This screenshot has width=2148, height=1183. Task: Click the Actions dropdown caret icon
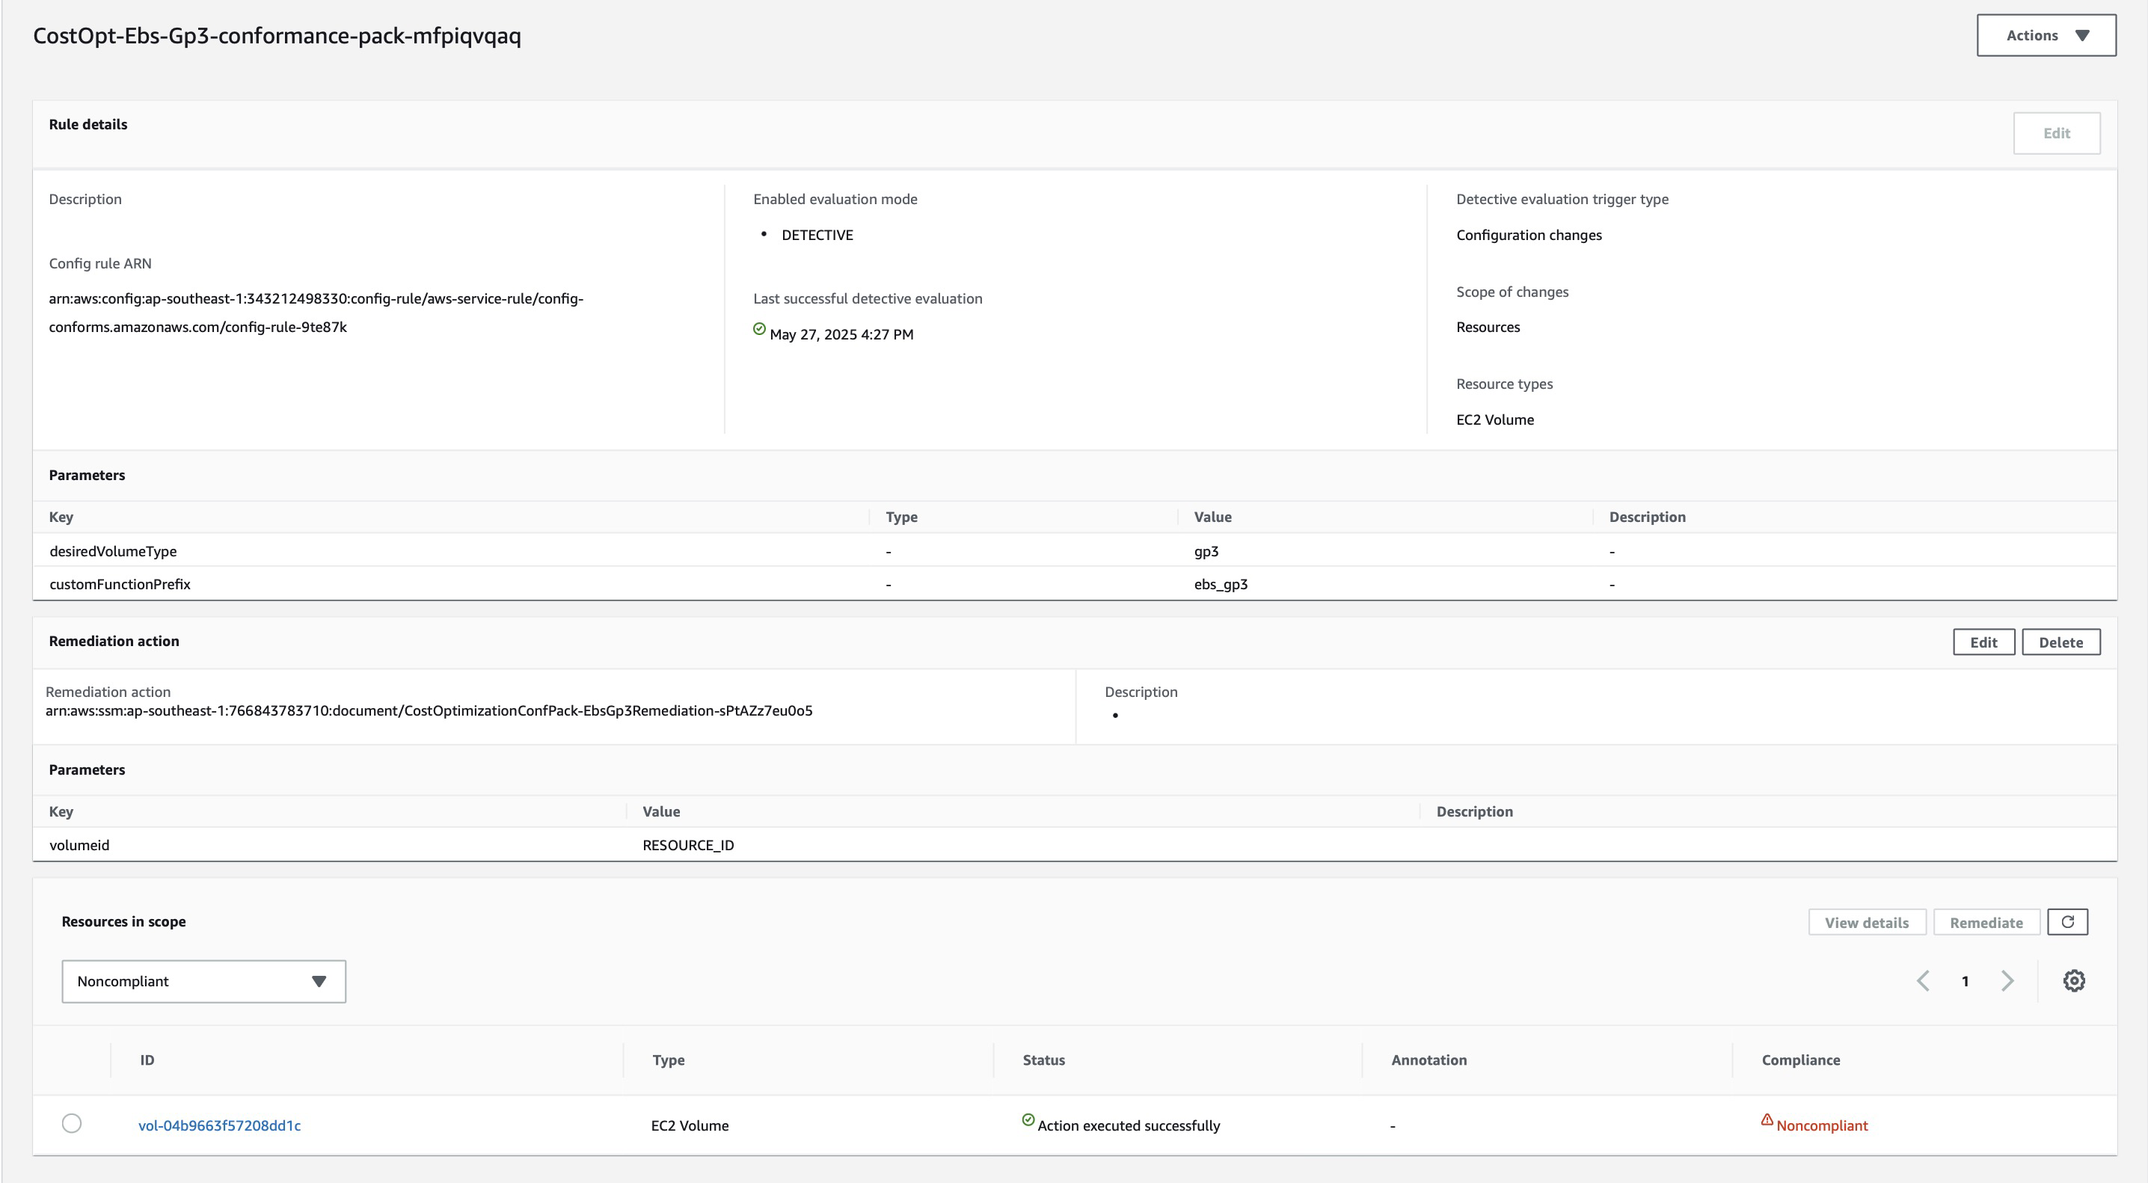click(2083, 35)
